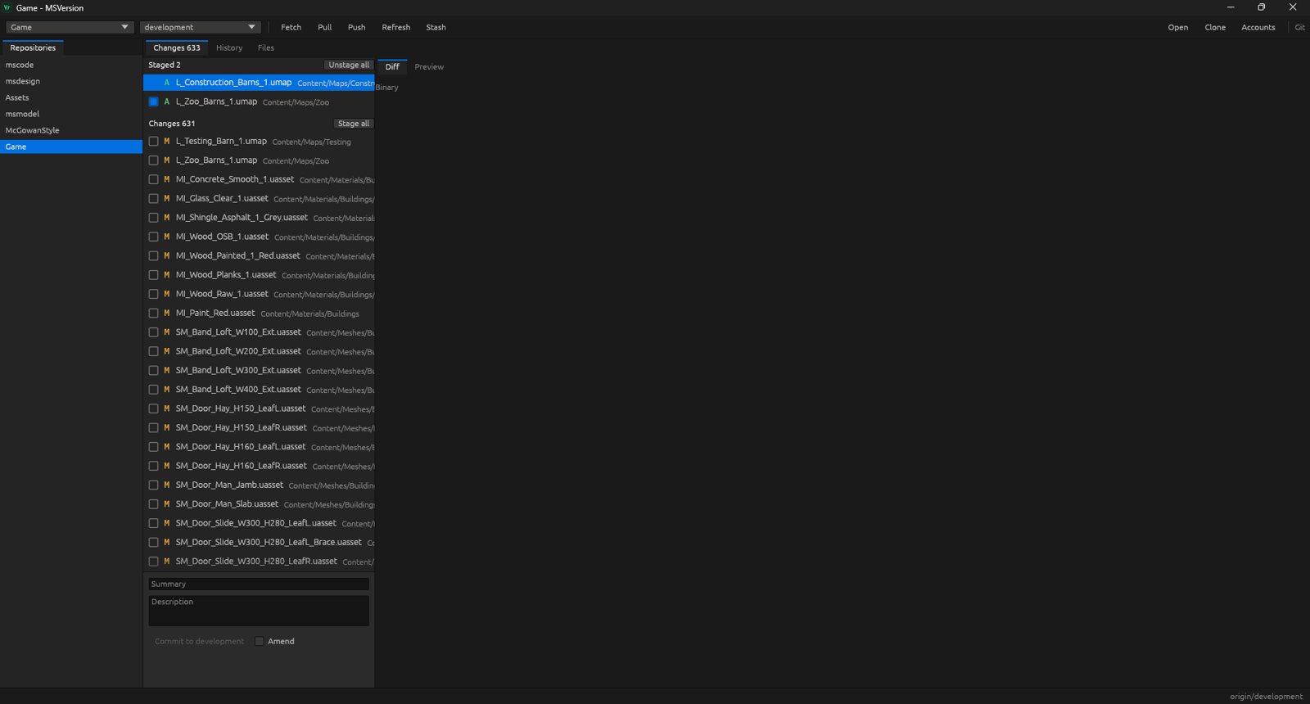Select the Repositories tab
The width and height of the screenshot is (1310, 704).
point(33,47)
